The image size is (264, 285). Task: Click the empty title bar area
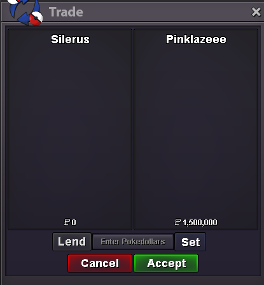point(165,12)
